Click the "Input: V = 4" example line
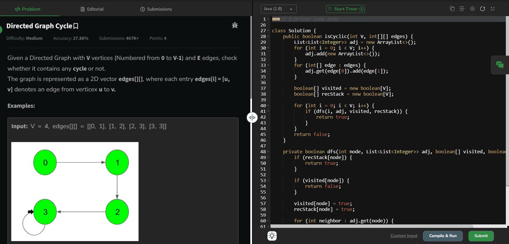Viewport: 509px width, 244px height. [89, 127]
